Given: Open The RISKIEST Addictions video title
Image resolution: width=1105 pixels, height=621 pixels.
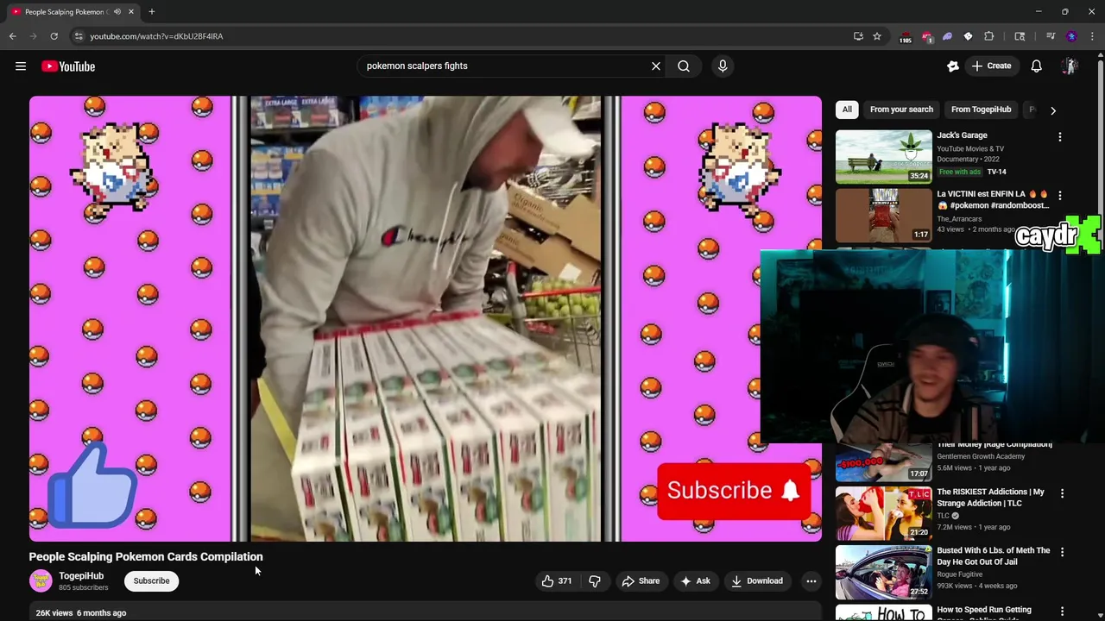Looking at the screenshot, I should [x=991, y=498].
